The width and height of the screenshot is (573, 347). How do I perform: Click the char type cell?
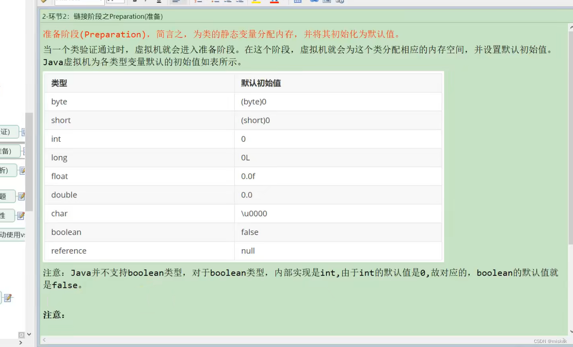tap(140, 214)
